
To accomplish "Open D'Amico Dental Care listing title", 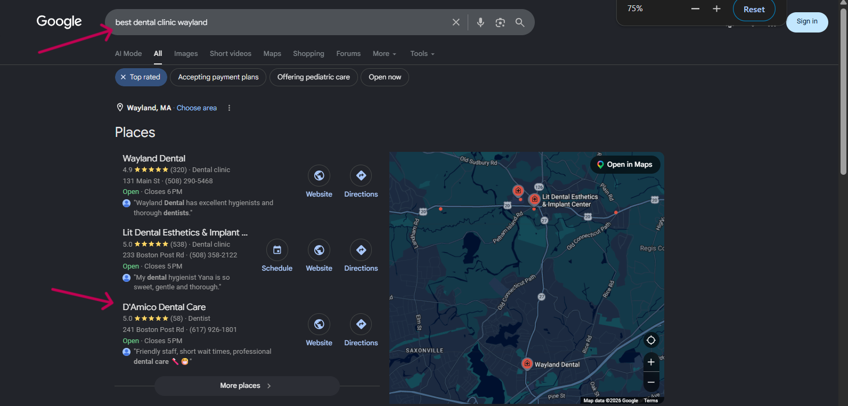I will point(164,307).
